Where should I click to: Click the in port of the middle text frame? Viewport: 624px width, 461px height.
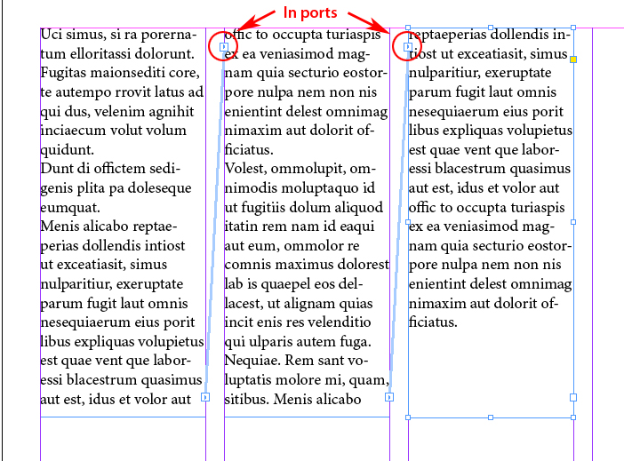click(224, 47)
